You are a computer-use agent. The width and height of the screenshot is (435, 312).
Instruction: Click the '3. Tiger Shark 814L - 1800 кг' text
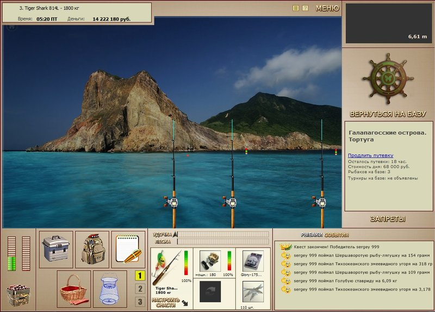coord(49,8)
